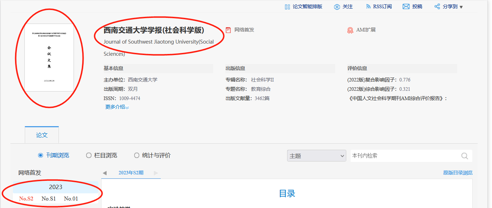This screenshot has width=492, height=208.
Task: Click the 论文智能排版 link text
Action: click(308, 7)
